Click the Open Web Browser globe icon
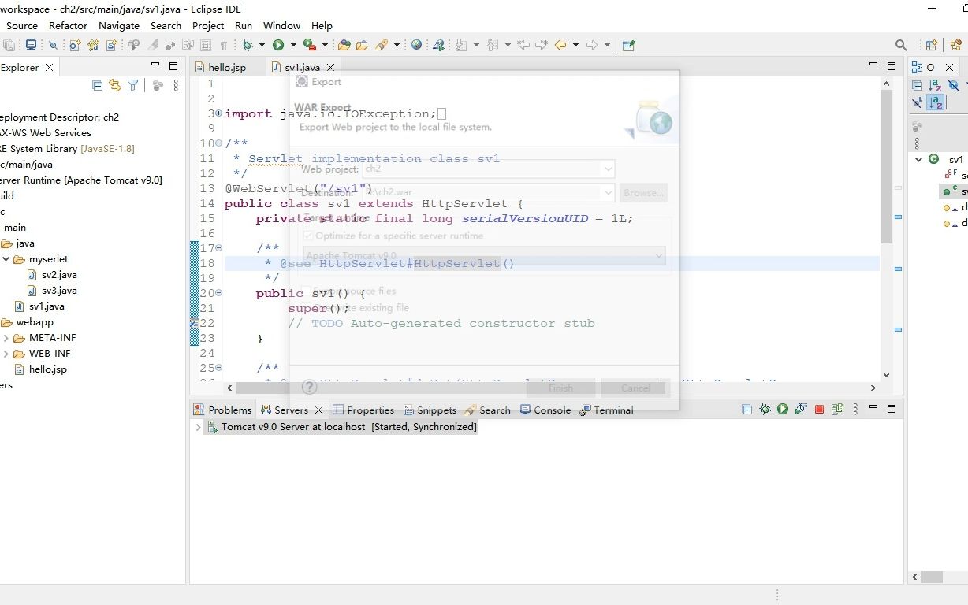This screenshot has height=605, width=968. 416,46
